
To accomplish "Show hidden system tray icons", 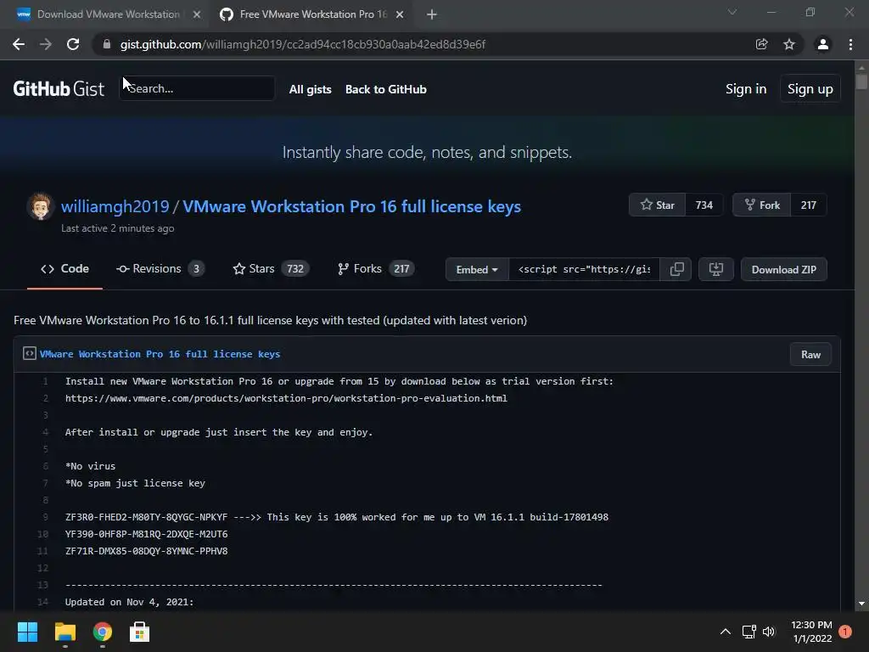I will coord(725,632).
